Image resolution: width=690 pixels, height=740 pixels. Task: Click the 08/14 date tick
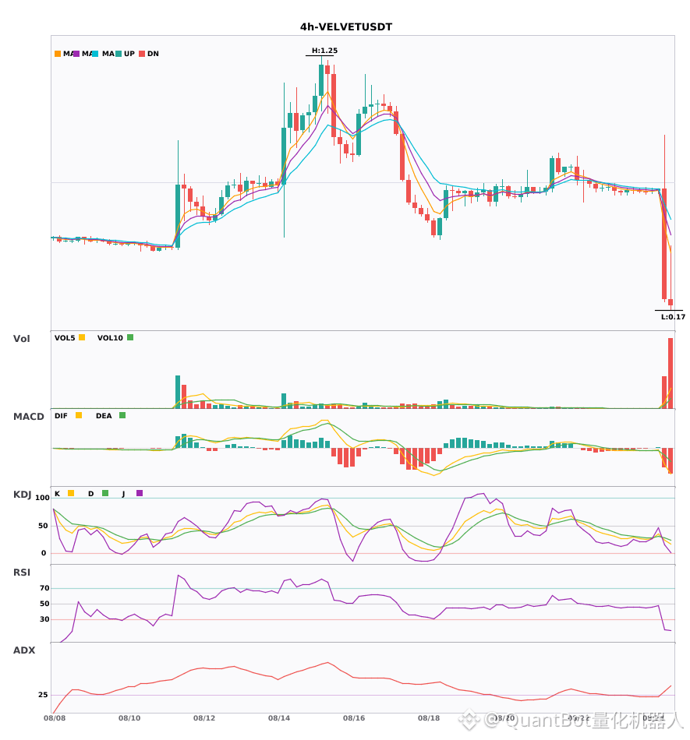279,718
